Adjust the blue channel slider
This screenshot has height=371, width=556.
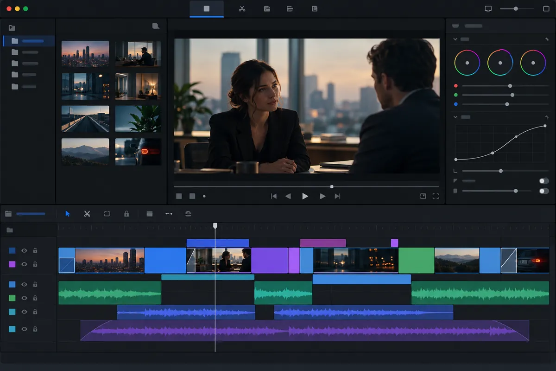(507, 104)
